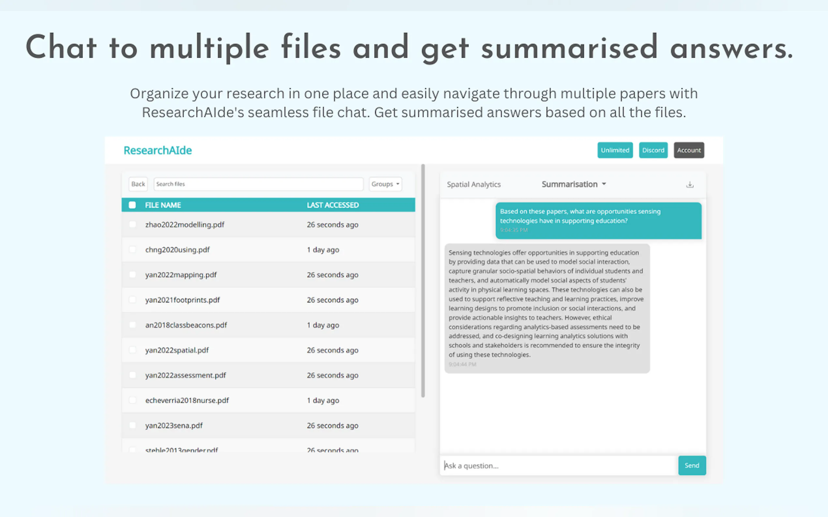The image size is (828, 517).
Task: Open the Account menu
Action: (689, 150)
